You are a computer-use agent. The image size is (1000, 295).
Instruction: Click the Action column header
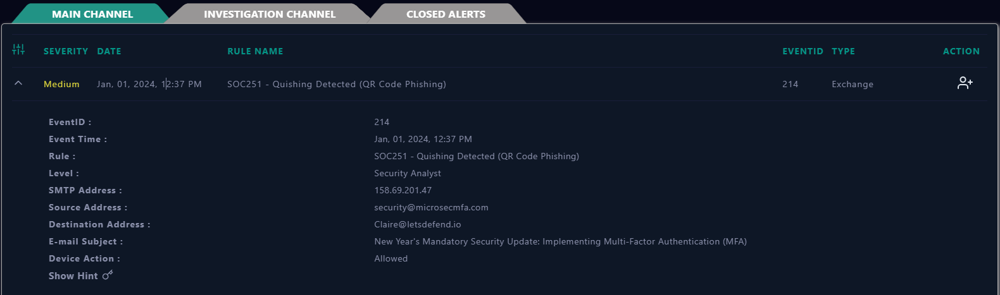click(x=961, y=51)
